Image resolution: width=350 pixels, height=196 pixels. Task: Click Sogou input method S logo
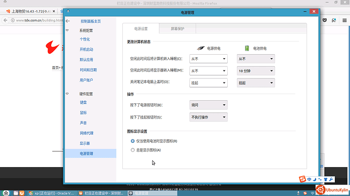[302, 179]
